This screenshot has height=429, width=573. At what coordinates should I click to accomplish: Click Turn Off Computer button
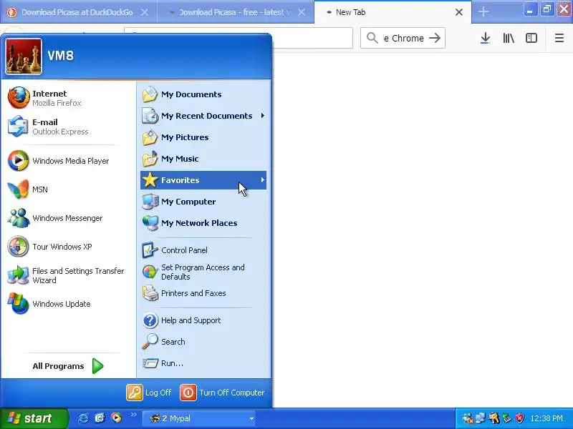pyautogui.click(x=222, y=393)
